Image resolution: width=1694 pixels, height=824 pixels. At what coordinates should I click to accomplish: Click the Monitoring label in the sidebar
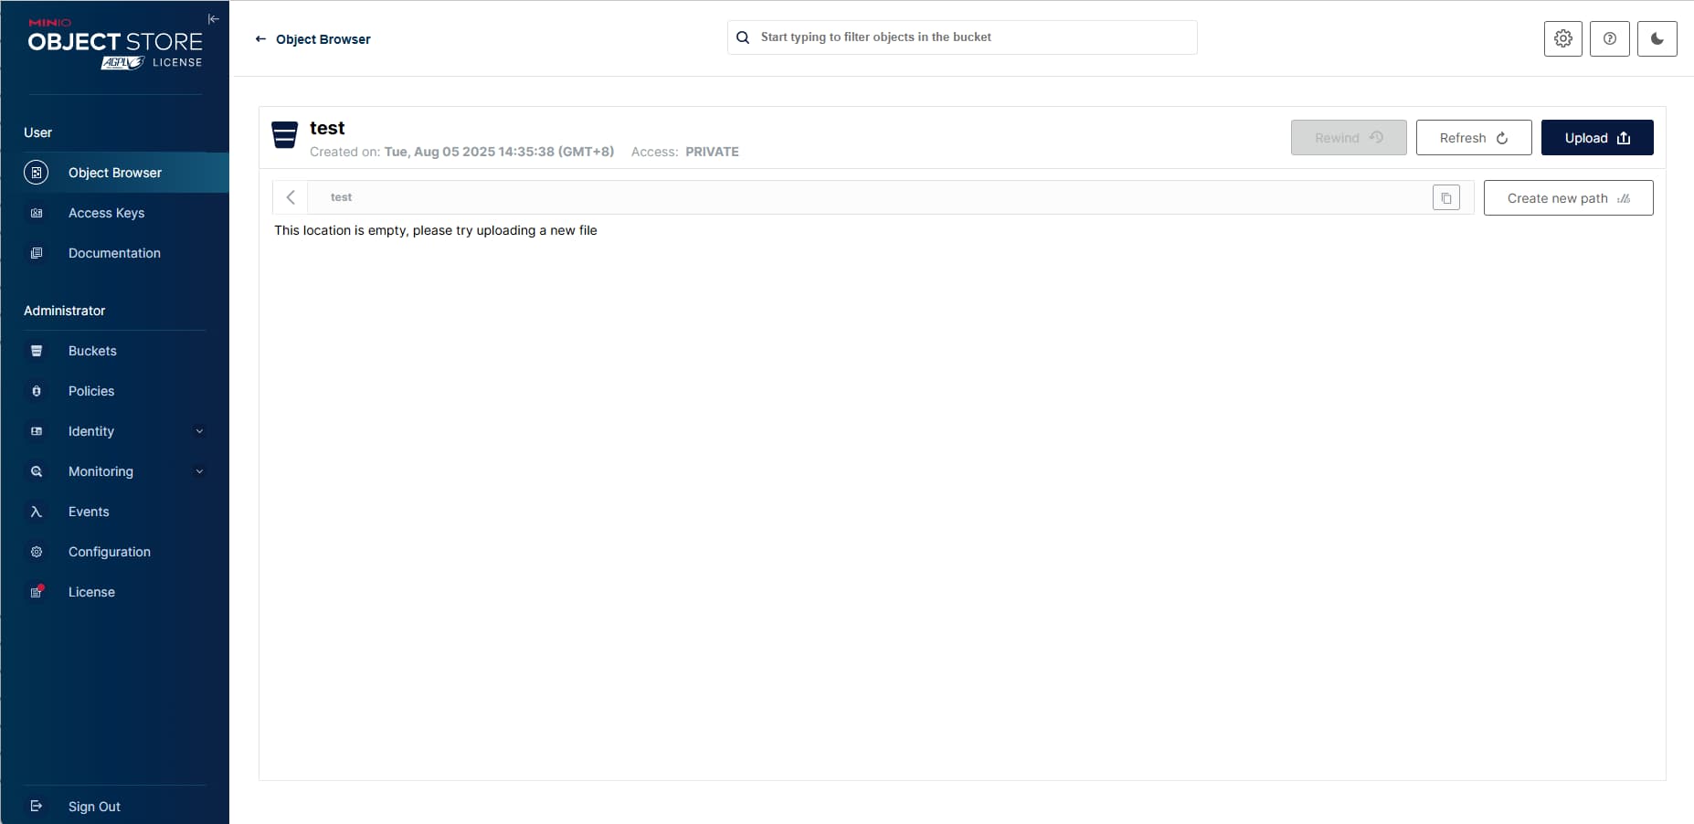coord(101,471)
